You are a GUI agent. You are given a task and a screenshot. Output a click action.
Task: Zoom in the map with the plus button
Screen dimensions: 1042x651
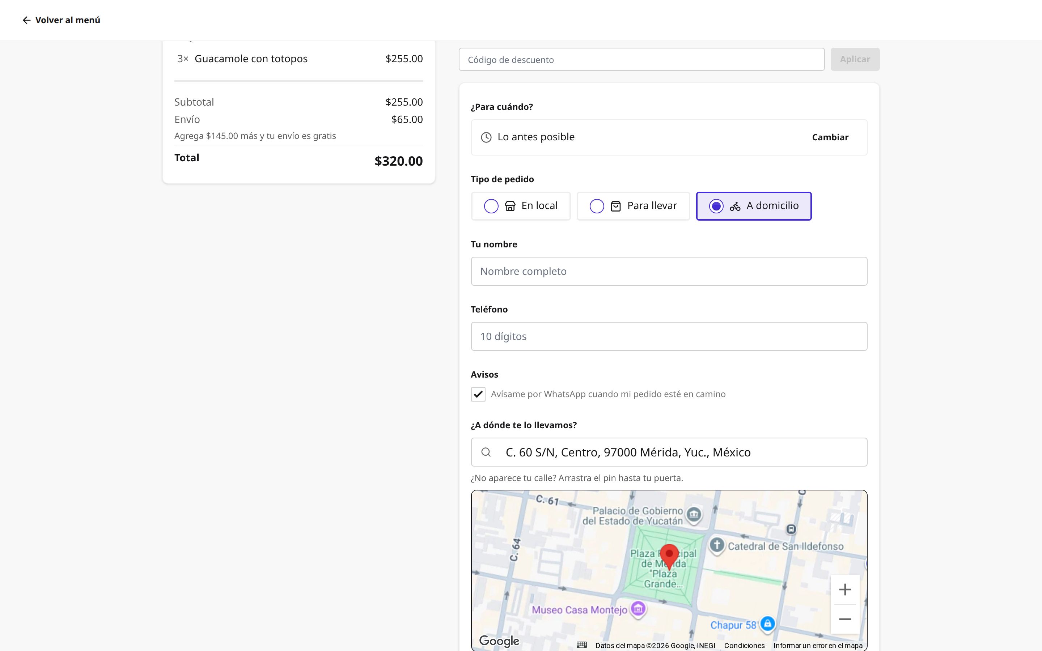845,590
